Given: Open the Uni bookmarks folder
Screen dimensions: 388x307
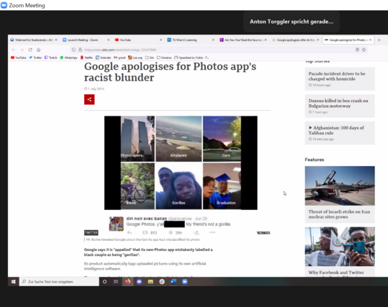Looking at the screenshot, I should pyautogui.click(x=150, y=58).
